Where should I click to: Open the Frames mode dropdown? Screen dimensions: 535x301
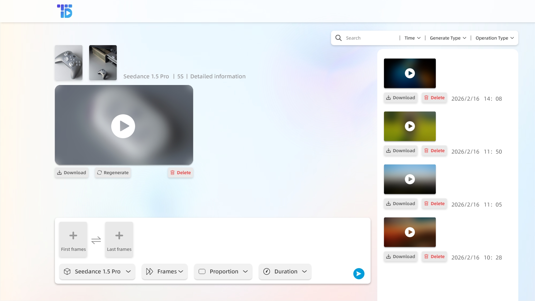tap(164, 271)
